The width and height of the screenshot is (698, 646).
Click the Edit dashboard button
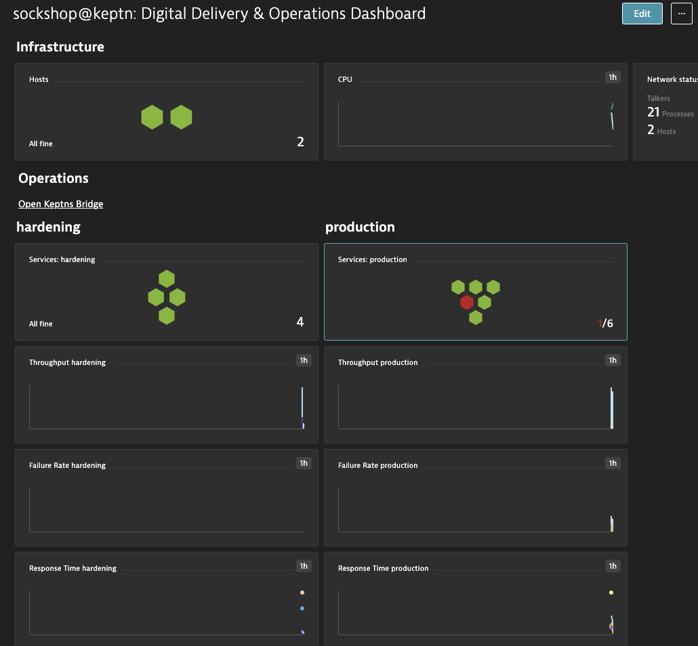642,14
